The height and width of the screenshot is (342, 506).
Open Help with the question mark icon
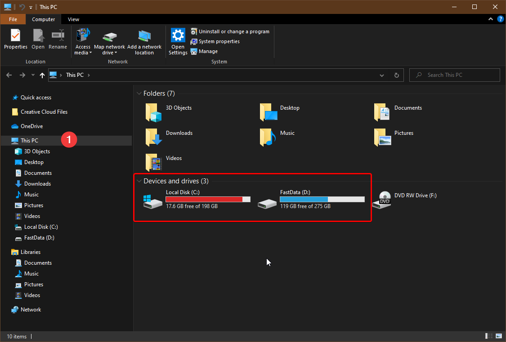point(501,19)
